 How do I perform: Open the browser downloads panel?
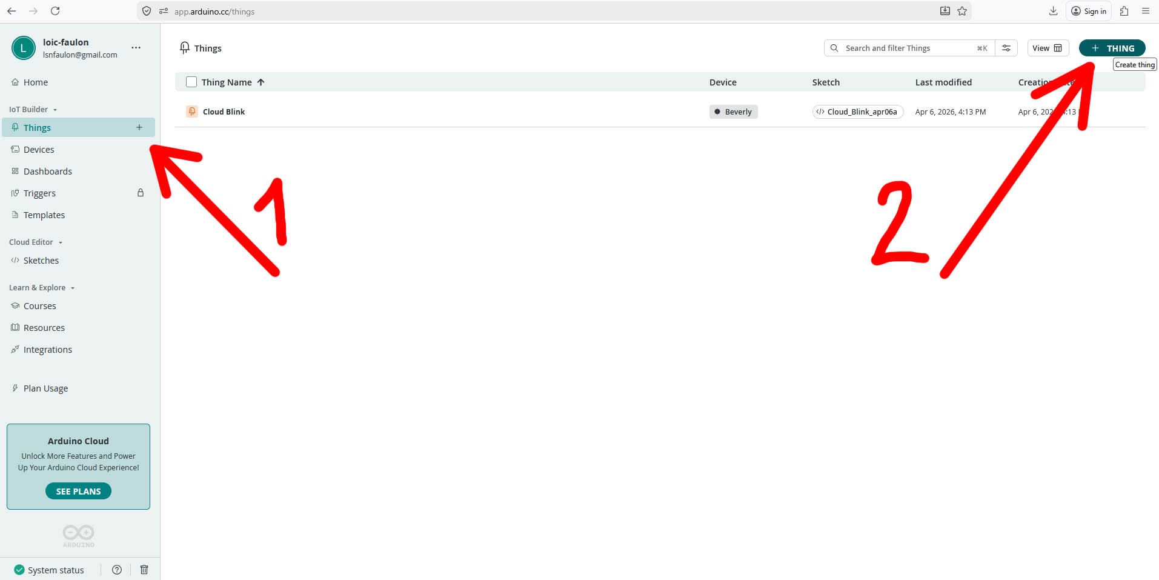coord(1054,11)
